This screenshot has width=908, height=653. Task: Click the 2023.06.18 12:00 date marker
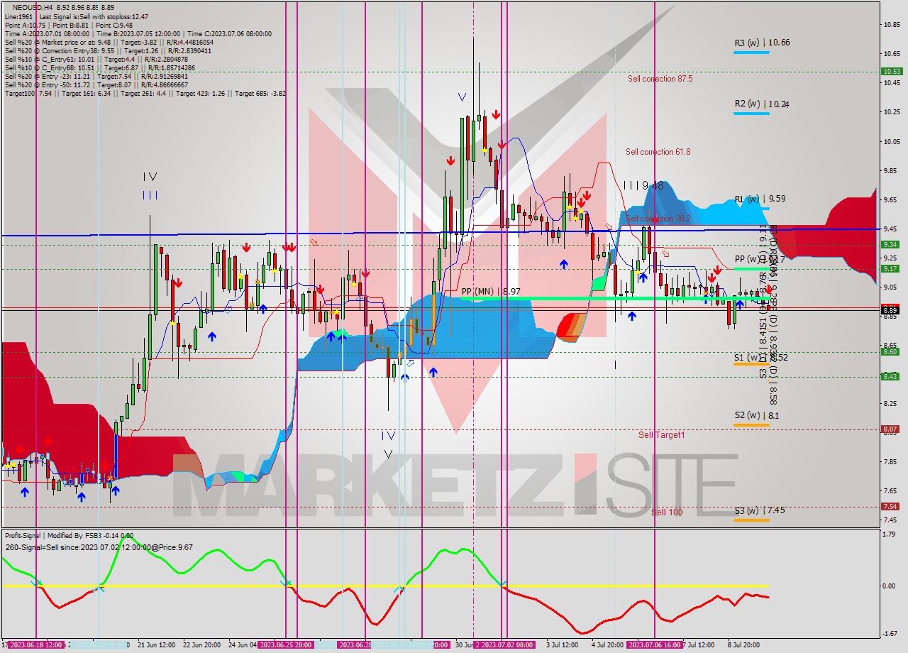click(35, 644)
